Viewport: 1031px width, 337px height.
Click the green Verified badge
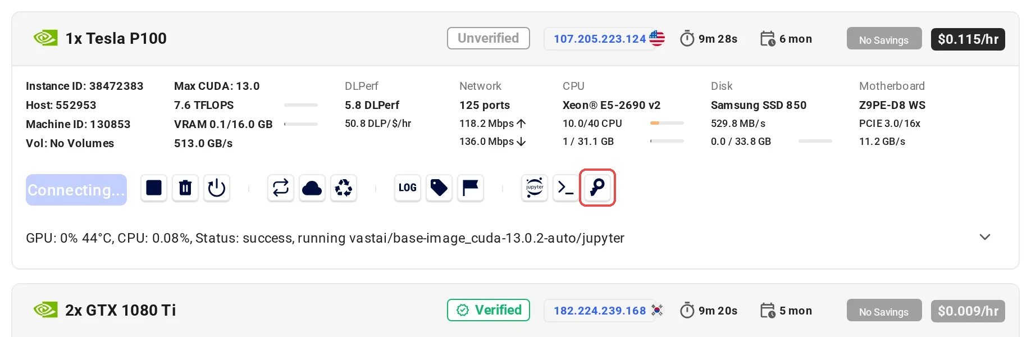[x=489, y=310]
